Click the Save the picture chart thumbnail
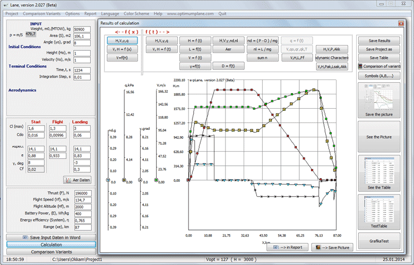This screenshot has width=414, height=265. [x=379, y=100]
